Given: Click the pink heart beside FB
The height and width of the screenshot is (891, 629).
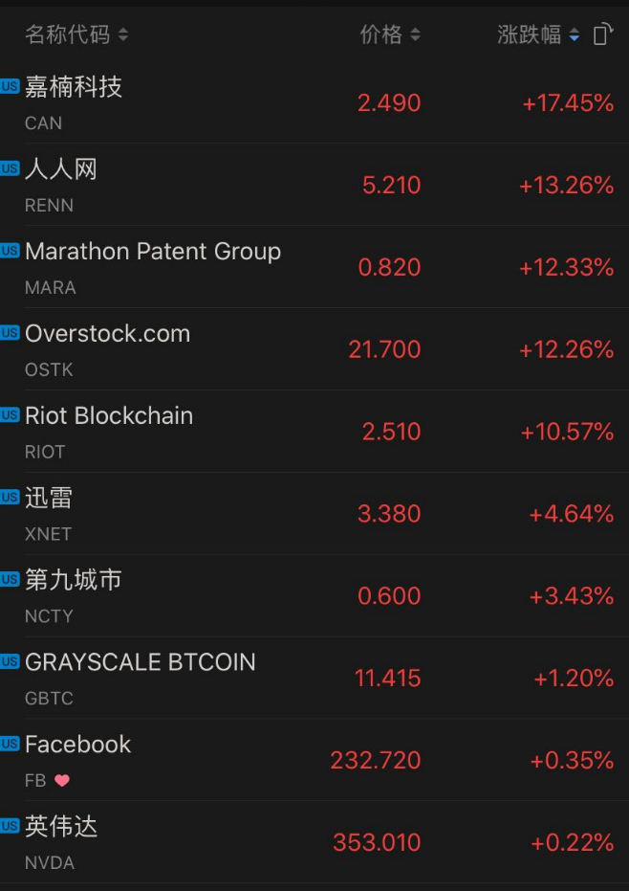Looking at the screenshot, I should (x=62, y=781).
